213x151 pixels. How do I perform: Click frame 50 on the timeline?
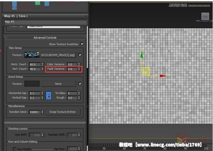104,148
